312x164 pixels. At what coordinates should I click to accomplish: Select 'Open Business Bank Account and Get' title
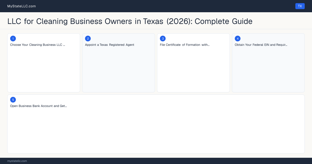pyautogui.click(x=38, y=106)
